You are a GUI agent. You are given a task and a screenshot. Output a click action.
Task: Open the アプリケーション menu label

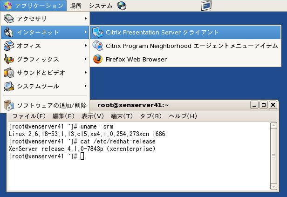click(x=39, y=6)
